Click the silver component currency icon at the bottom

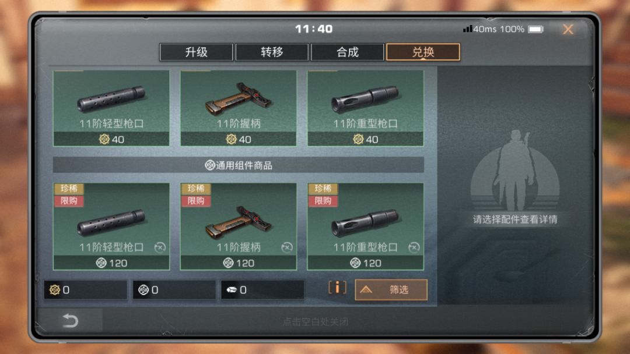tap(143, 289)
